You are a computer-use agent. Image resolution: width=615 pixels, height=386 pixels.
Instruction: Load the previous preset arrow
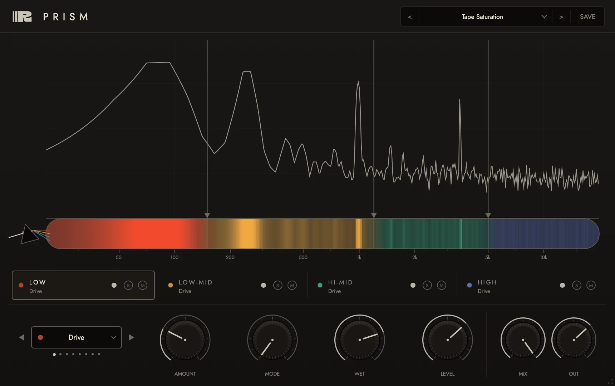tap(410, 17)
